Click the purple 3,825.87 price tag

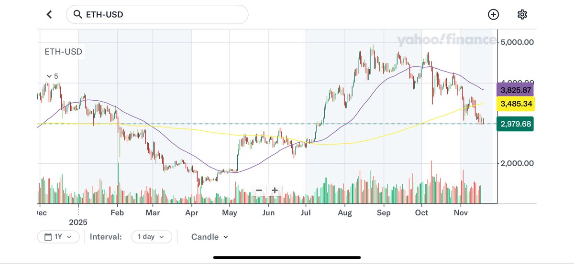[516, 90]
